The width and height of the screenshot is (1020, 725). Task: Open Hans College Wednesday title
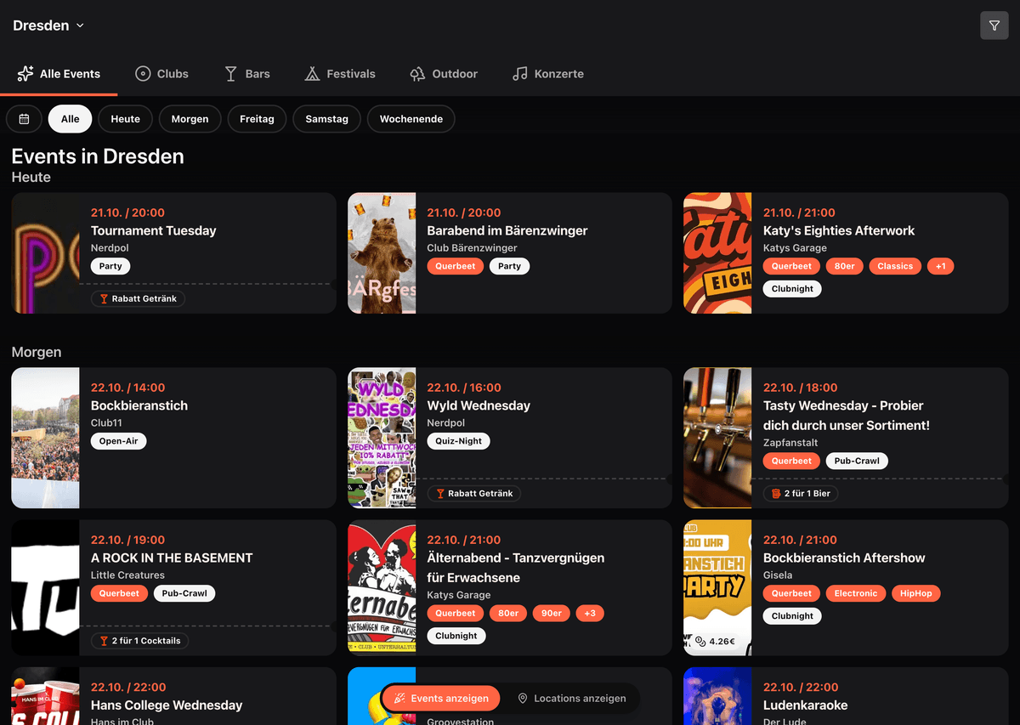(x=167, y=705)
